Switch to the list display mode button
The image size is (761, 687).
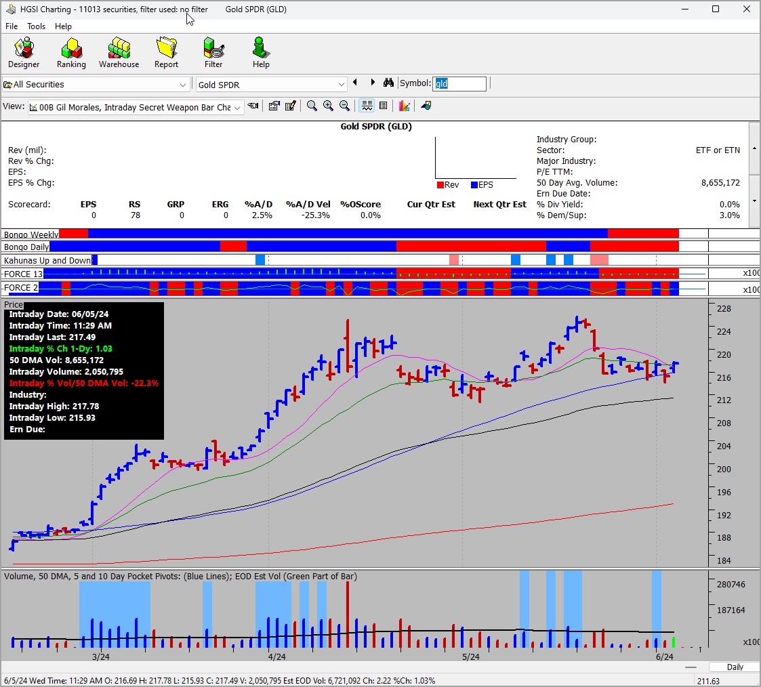pyautogui.click(x=383, y=106)
